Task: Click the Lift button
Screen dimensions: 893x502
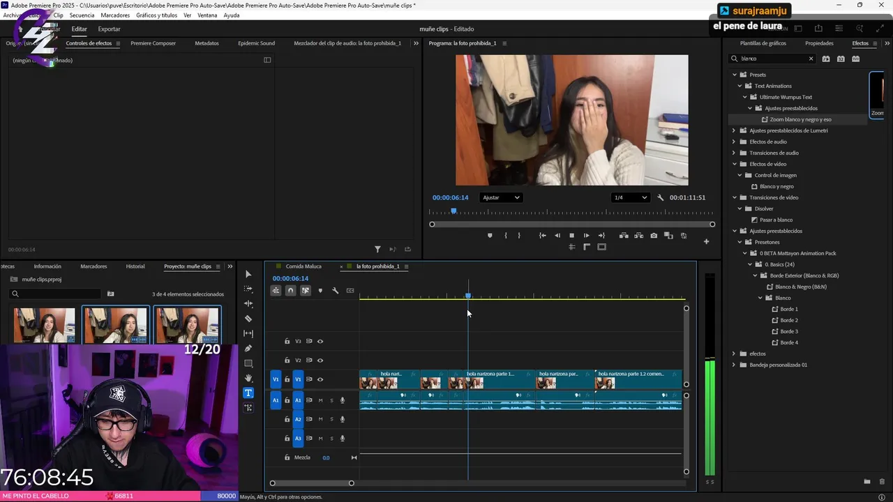Action: click(x=624, y=236)
